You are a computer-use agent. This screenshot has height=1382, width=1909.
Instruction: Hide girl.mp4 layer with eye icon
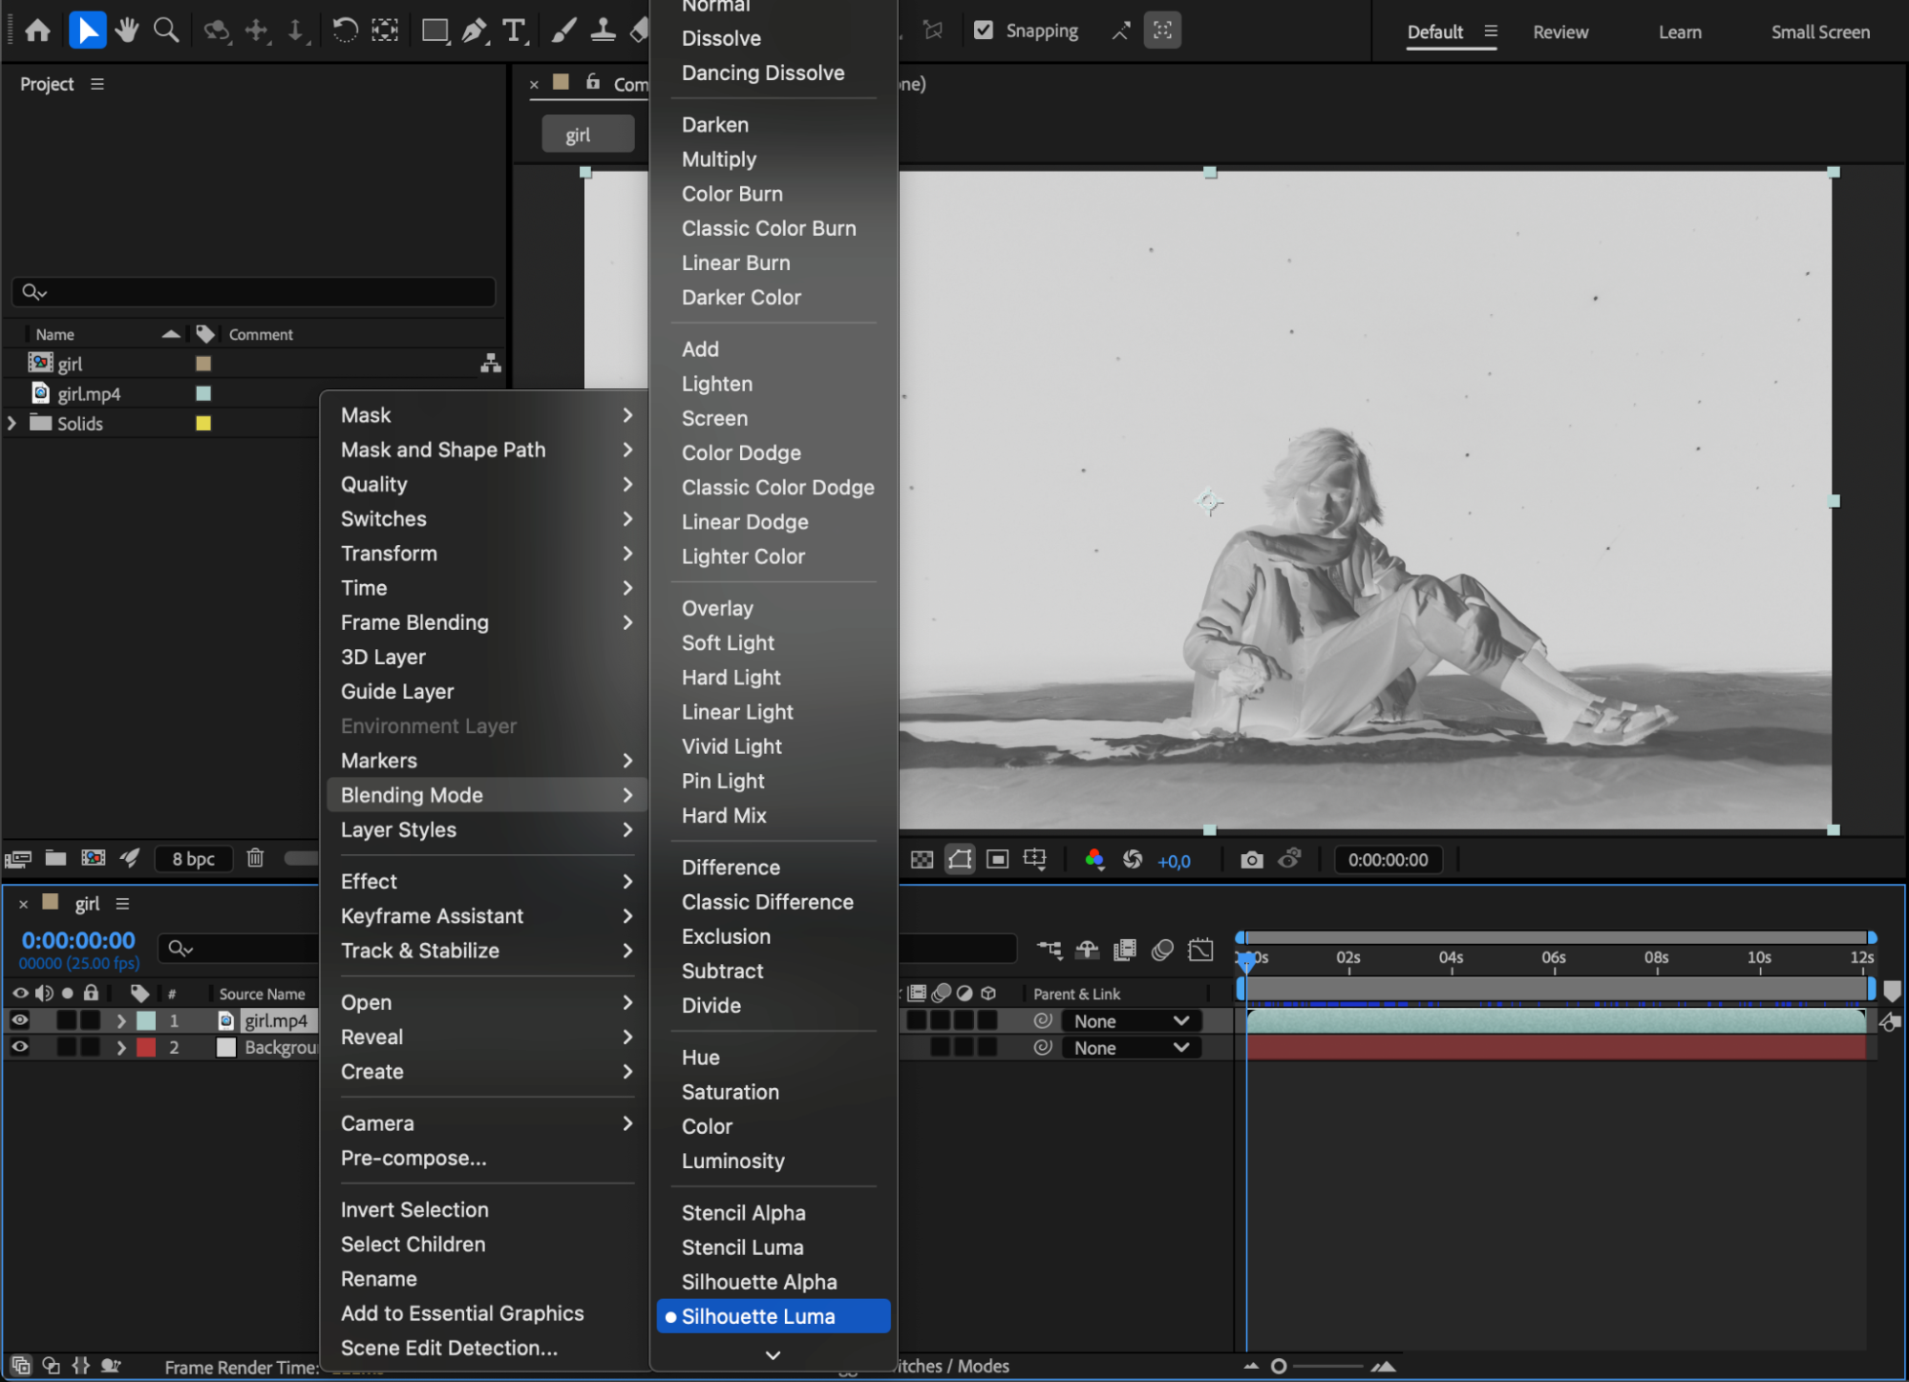20,1020
